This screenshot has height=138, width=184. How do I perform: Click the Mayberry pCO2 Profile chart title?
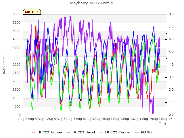[x=91, y=3]
